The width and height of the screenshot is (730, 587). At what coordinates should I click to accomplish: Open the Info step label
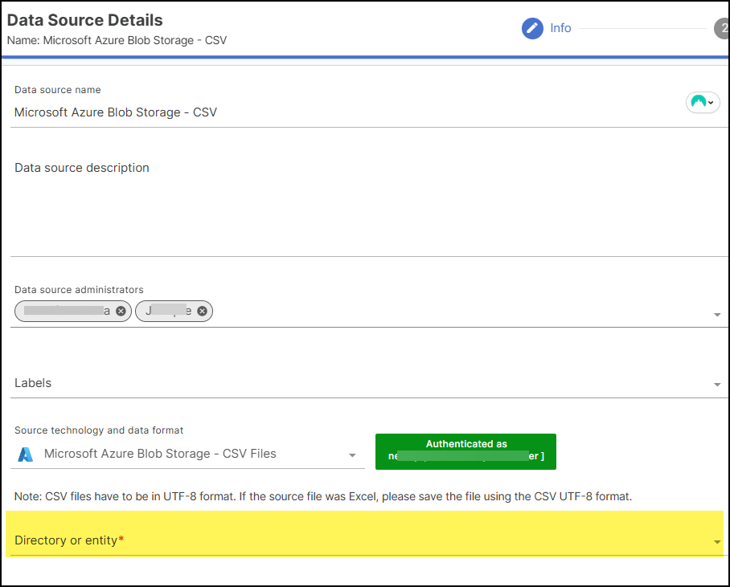point(560,28)
